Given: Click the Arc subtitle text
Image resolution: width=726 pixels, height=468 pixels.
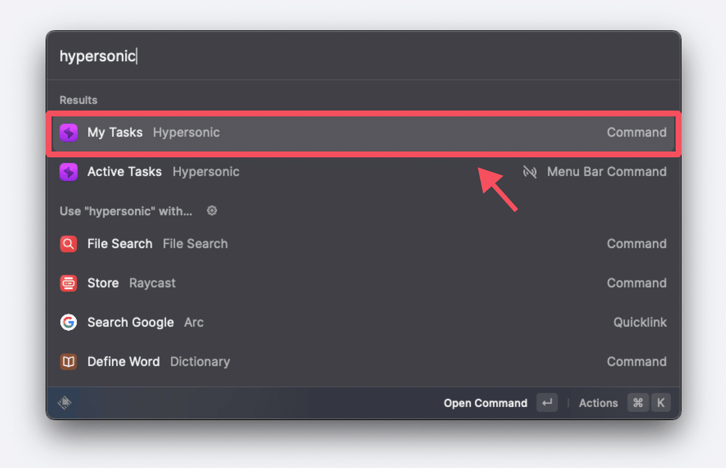Looking at the screenshot, I should click(x=194, y=322).
